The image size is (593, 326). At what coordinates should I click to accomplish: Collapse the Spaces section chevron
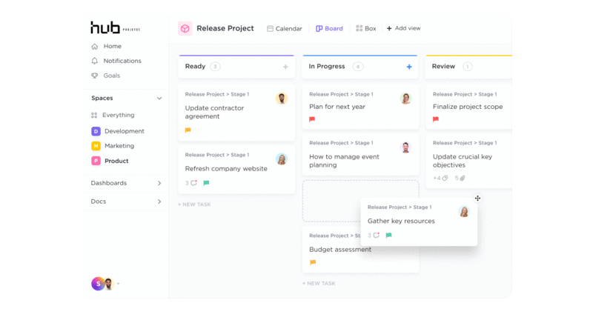[159, 98]
